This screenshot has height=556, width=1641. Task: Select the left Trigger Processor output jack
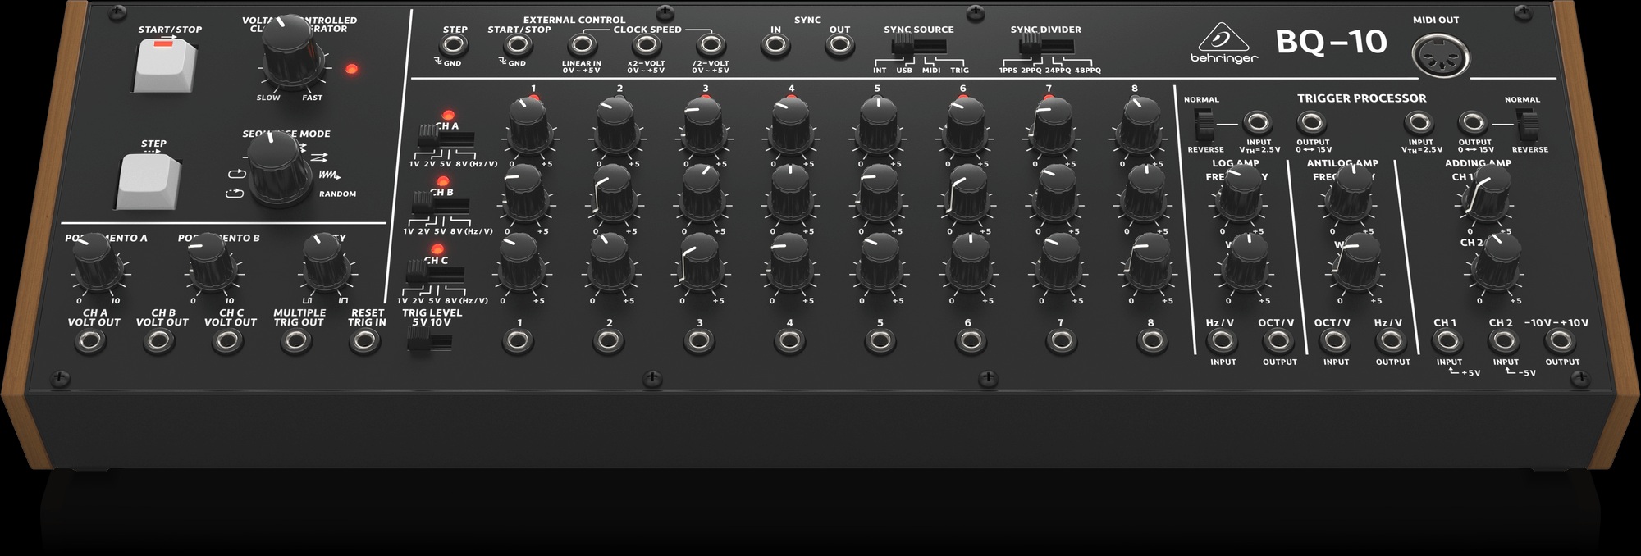[1310, 124]
